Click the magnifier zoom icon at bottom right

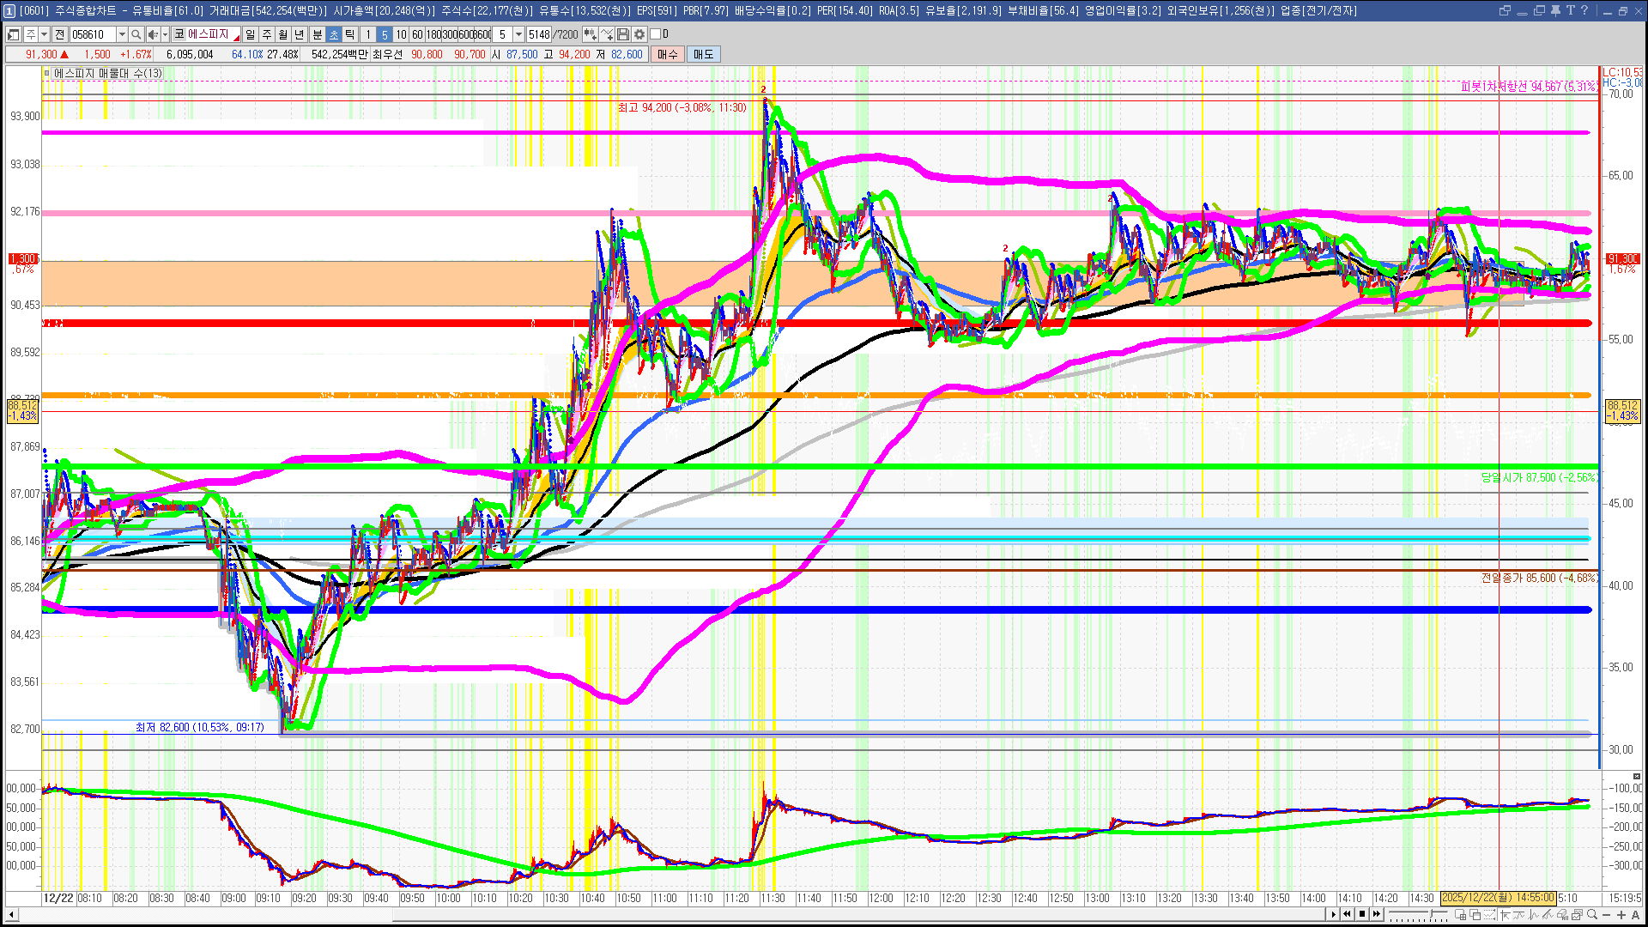tap(1592, 915)
